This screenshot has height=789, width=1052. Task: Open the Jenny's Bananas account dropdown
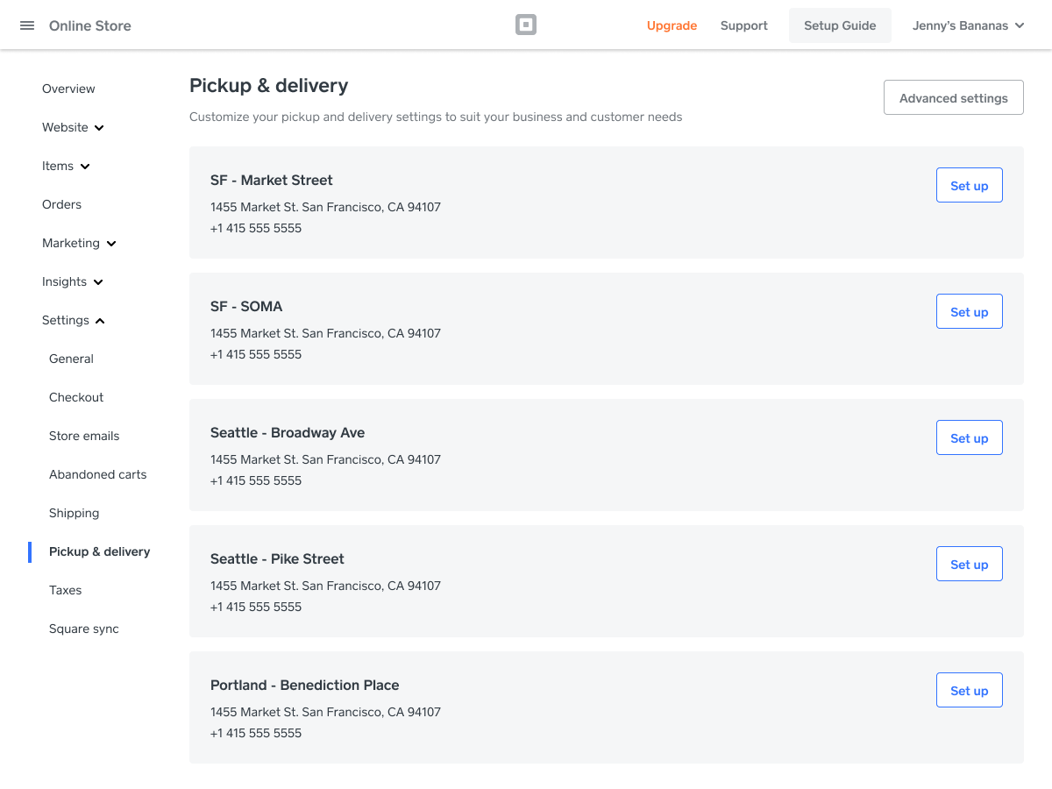[x=968, y=25]
